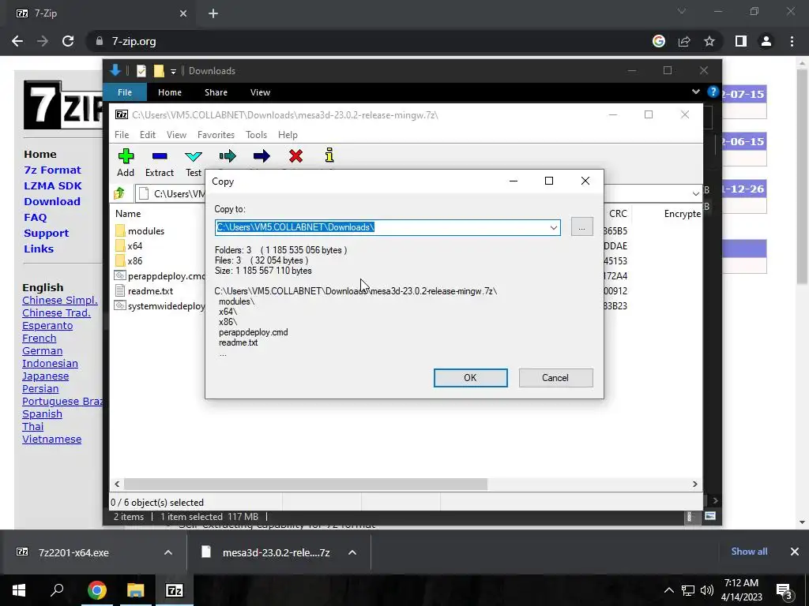Close the downloads bar

coord(795,552)
